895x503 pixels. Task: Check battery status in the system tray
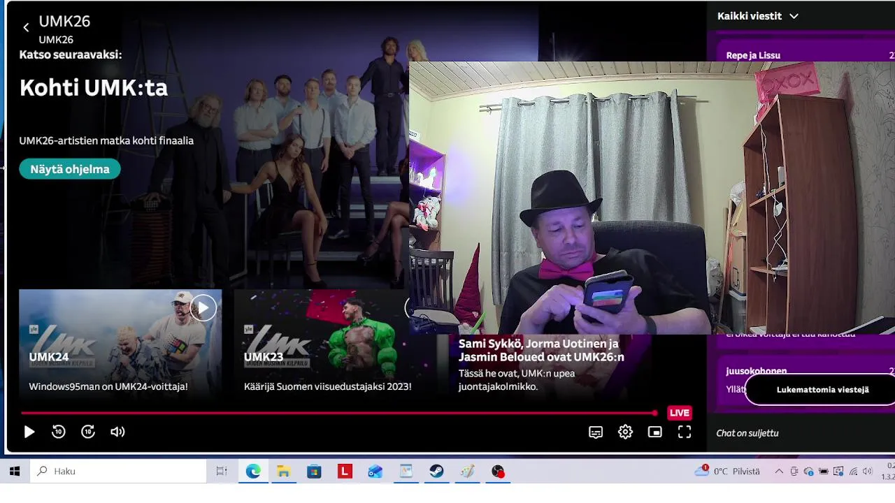(x=824, y=472)
